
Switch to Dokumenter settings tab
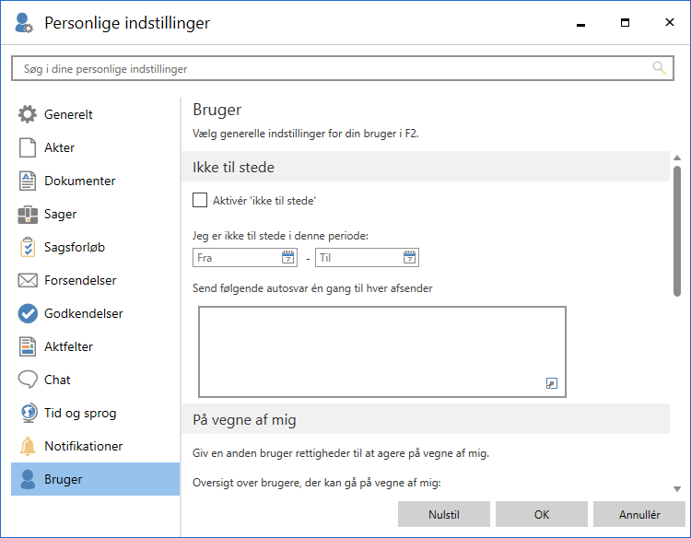[79, 181]
